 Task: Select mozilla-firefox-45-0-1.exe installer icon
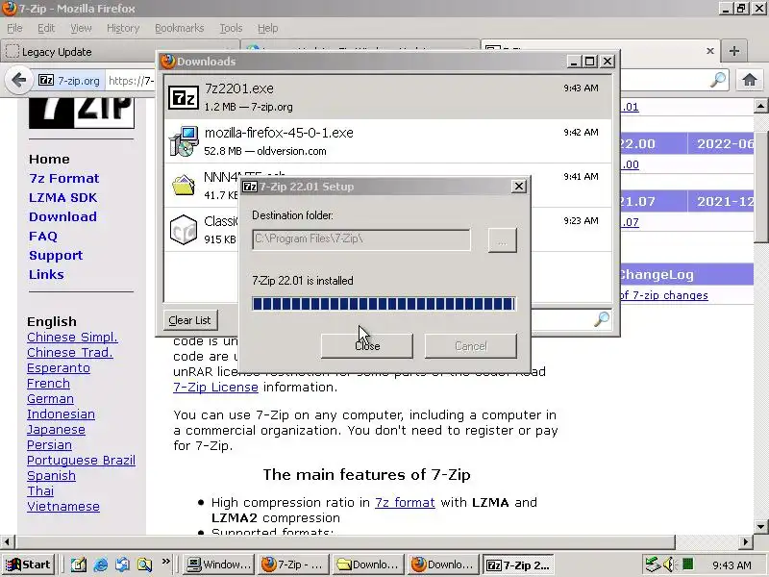184,141
